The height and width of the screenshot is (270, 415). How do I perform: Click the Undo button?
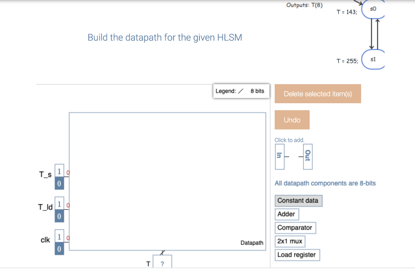tap(292, 119)
